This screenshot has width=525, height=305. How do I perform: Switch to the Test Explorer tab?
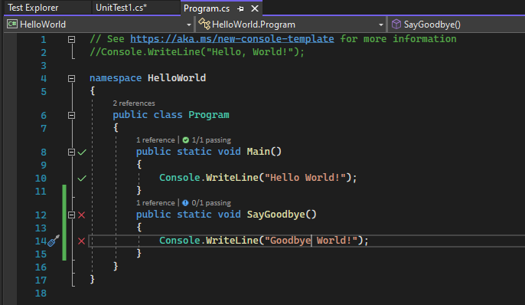33,8
